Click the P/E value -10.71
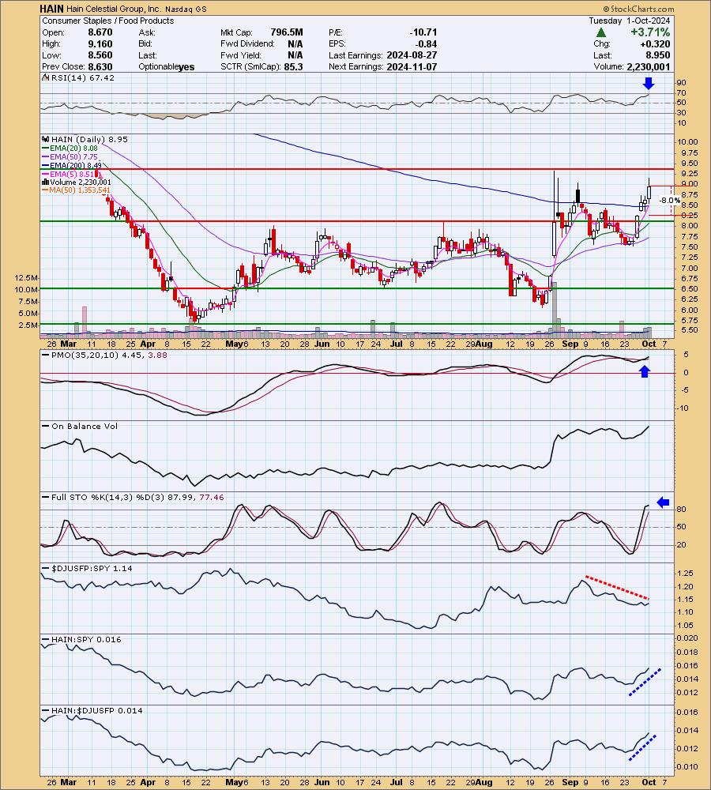This screenshot has width=711, height=790. (423, 32)
